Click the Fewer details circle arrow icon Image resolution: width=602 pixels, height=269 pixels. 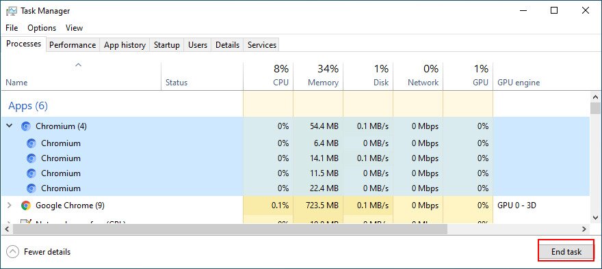(13, 252)
